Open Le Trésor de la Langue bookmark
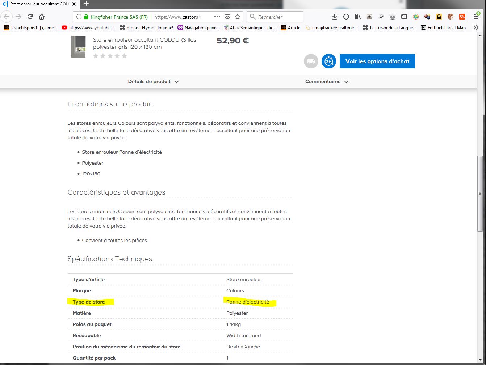This screenshot has width=486, height=365. coord(389,27)
